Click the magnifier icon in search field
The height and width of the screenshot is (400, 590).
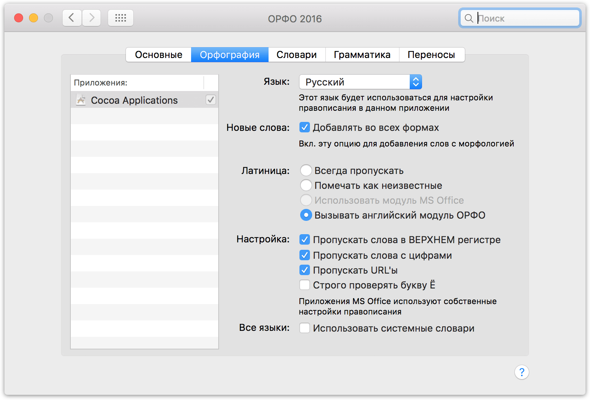click(x=469, y=18)
